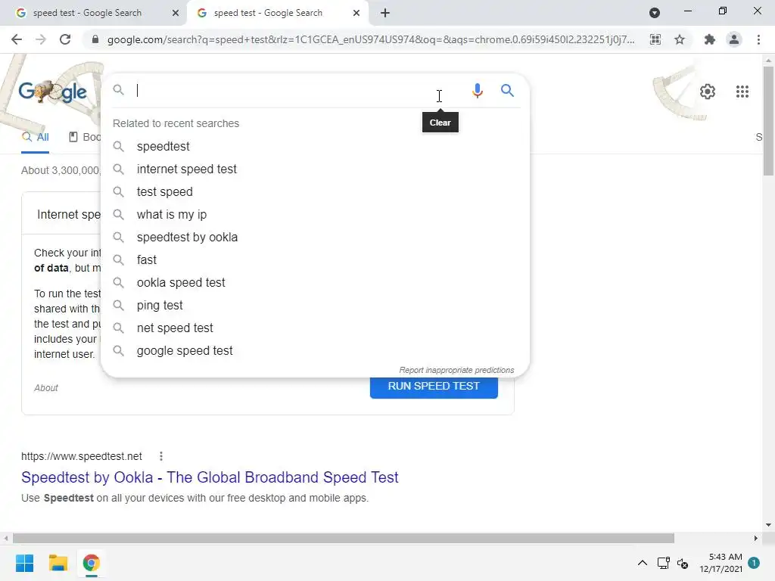The height and width of the screenshot is (581, 775).
Task: Click the blue search magnifier button
Action: (x=507, y=91)
